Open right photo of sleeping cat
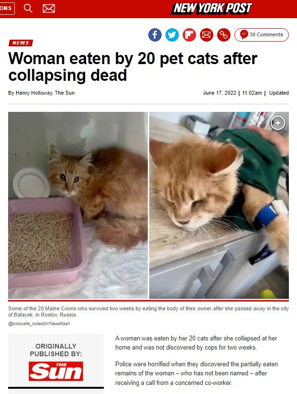297x394 pixels. pyautogui.click(x=219, y=205)
